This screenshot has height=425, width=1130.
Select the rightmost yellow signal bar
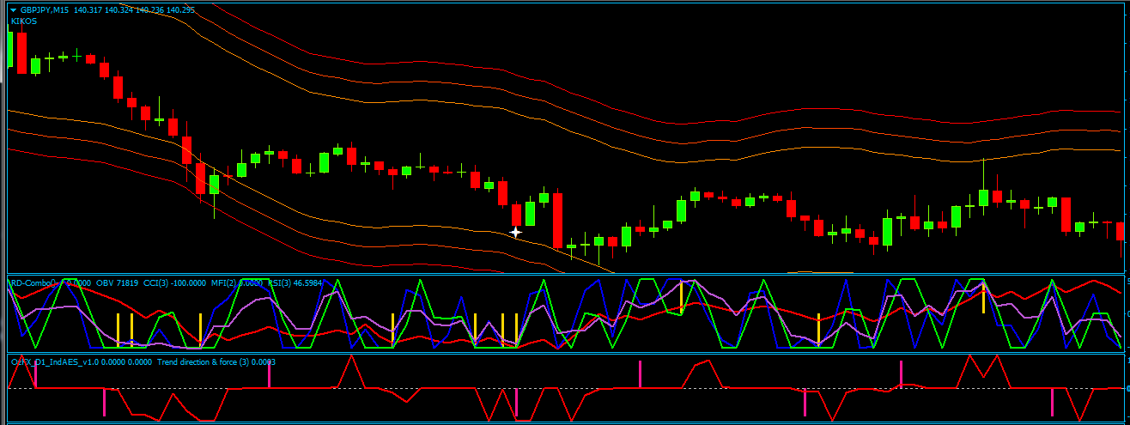(x=983, y=298)
